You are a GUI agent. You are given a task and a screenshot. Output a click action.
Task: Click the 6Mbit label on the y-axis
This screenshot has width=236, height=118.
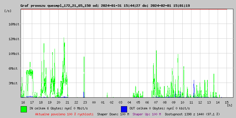coord(13,68)
